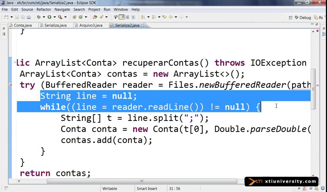Click the New Java Package icon

pos(75,17)
